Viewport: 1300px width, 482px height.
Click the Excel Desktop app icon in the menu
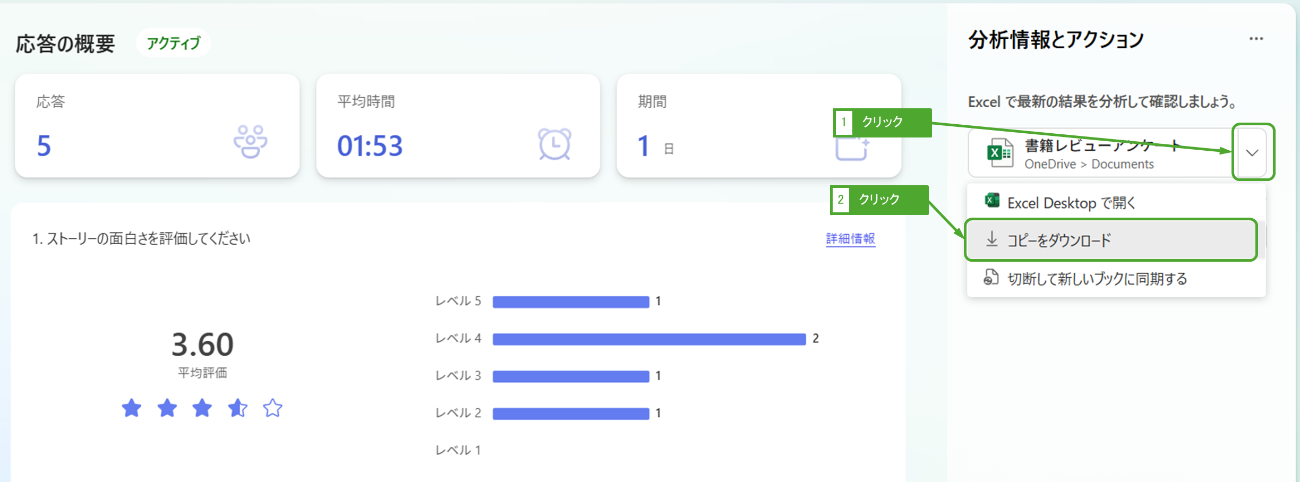point(992,201)
